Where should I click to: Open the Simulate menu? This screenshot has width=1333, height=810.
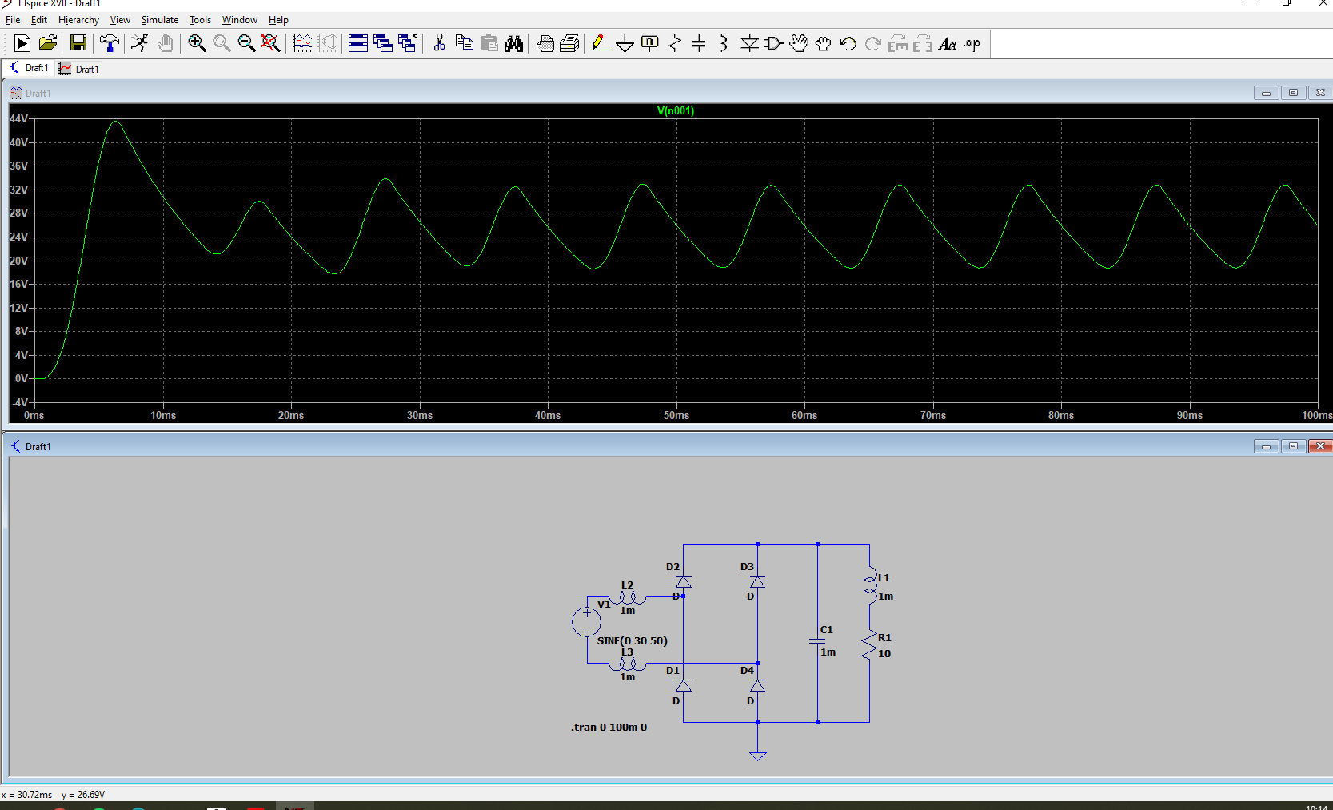pos(160,20)
